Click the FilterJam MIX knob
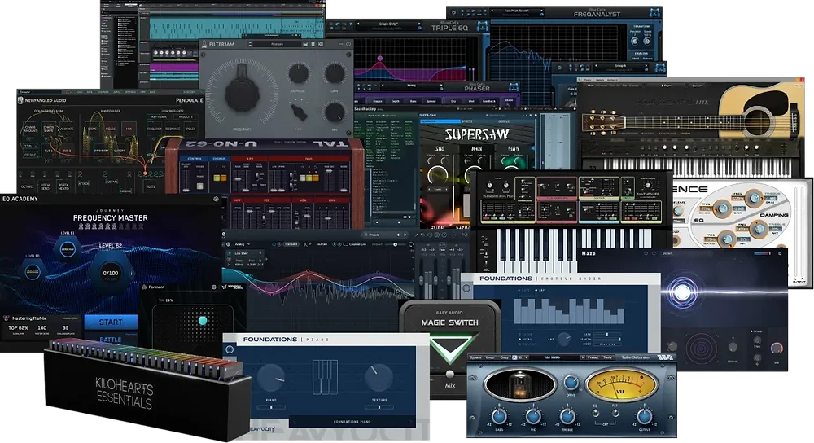The width and height of the screenshot is (814, 443). [335, 112]
